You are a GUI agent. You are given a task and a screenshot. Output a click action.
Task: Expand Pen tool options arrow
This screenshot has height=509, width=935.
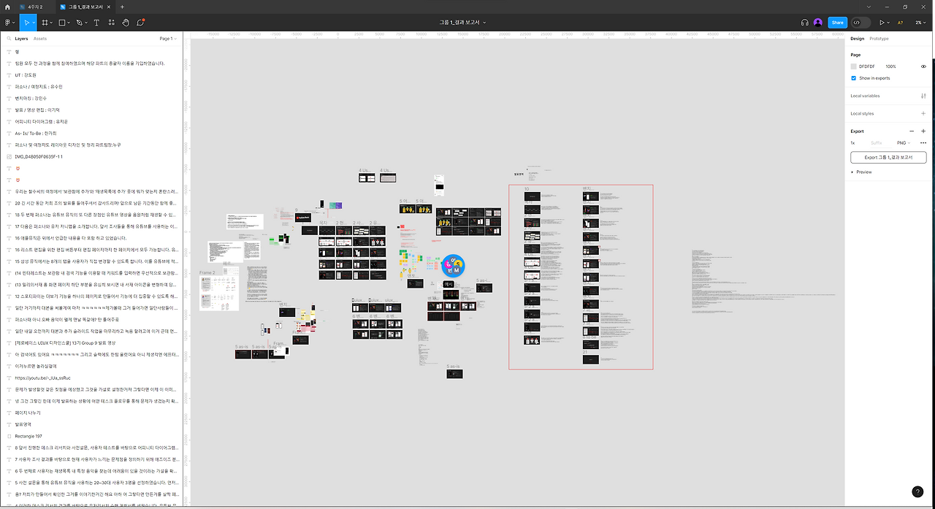[86, 23]
